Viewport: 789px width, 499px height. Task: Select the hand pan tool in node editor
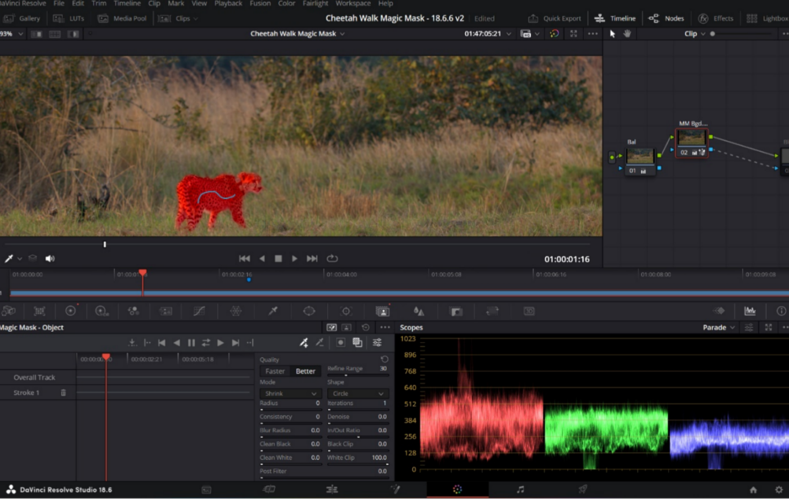click(627, 33)
